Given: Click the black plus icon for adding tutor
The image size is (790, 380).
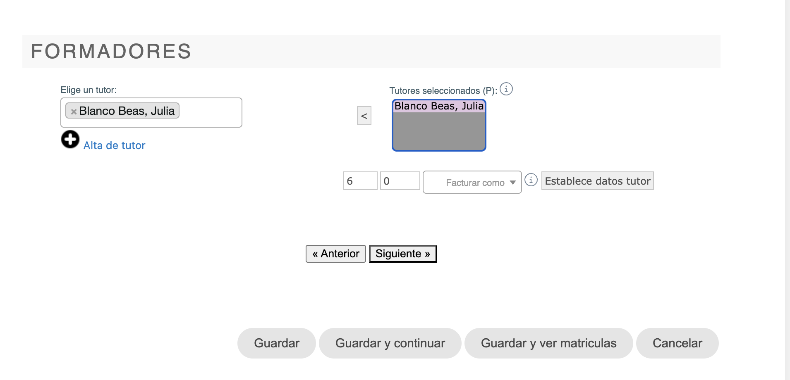Looking at the screenshot, I should [70, 139].
